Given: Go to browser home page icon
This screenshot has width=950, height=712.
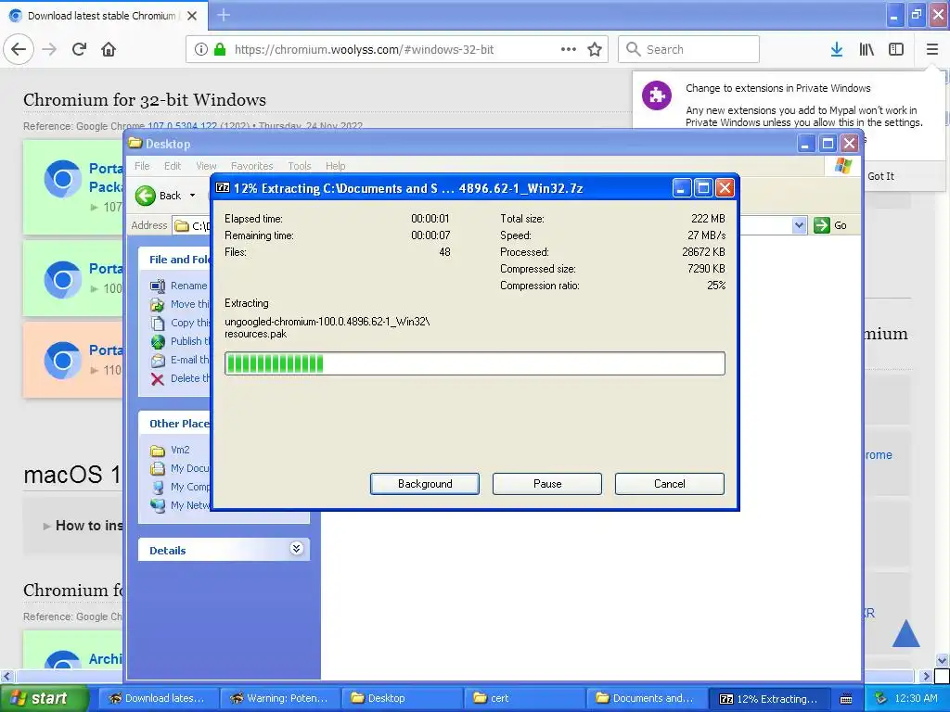Looking at the screenshot, I should coord(109,49).
